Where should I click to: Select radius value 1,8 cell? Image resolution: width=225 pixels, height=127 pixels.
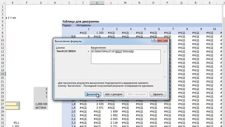69,104
